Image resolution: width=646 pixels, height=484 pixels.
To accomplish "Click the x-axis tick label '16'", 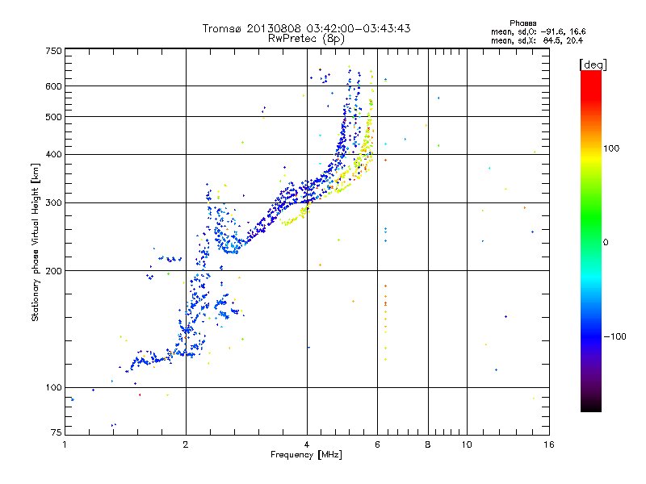I will [x=549, y=444].
